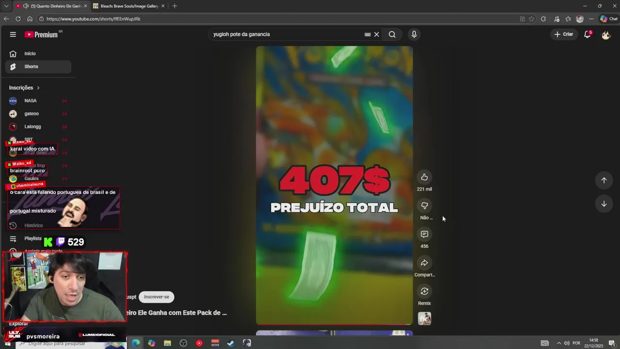
Task: Open YouTube notifications bell
Action: coord(588,34)
